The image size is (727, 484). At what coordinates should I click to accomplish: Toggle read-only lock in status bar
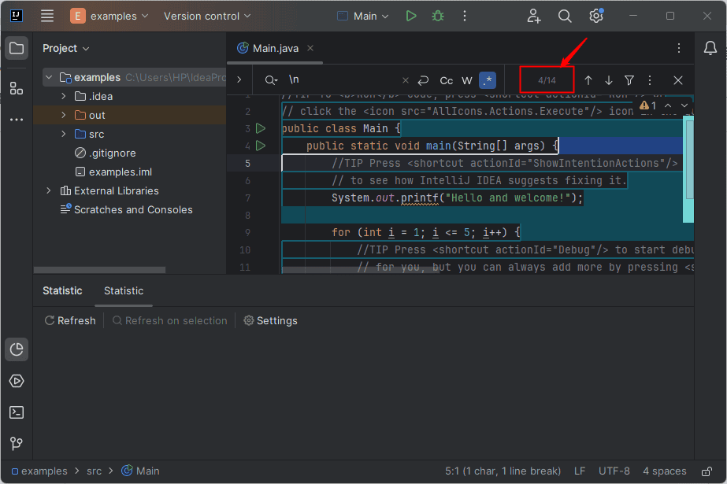click(707, 471)
